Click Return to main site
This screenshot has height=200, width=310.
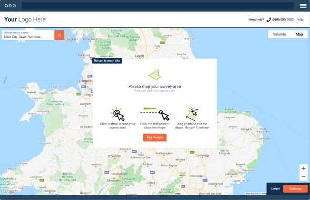click(x=107, y=61)
